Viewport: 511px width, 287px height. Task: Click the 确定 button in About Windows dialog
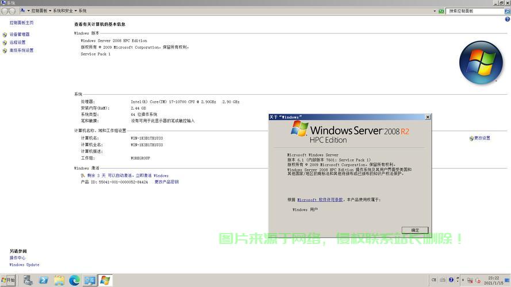click(x=415, y=230)
